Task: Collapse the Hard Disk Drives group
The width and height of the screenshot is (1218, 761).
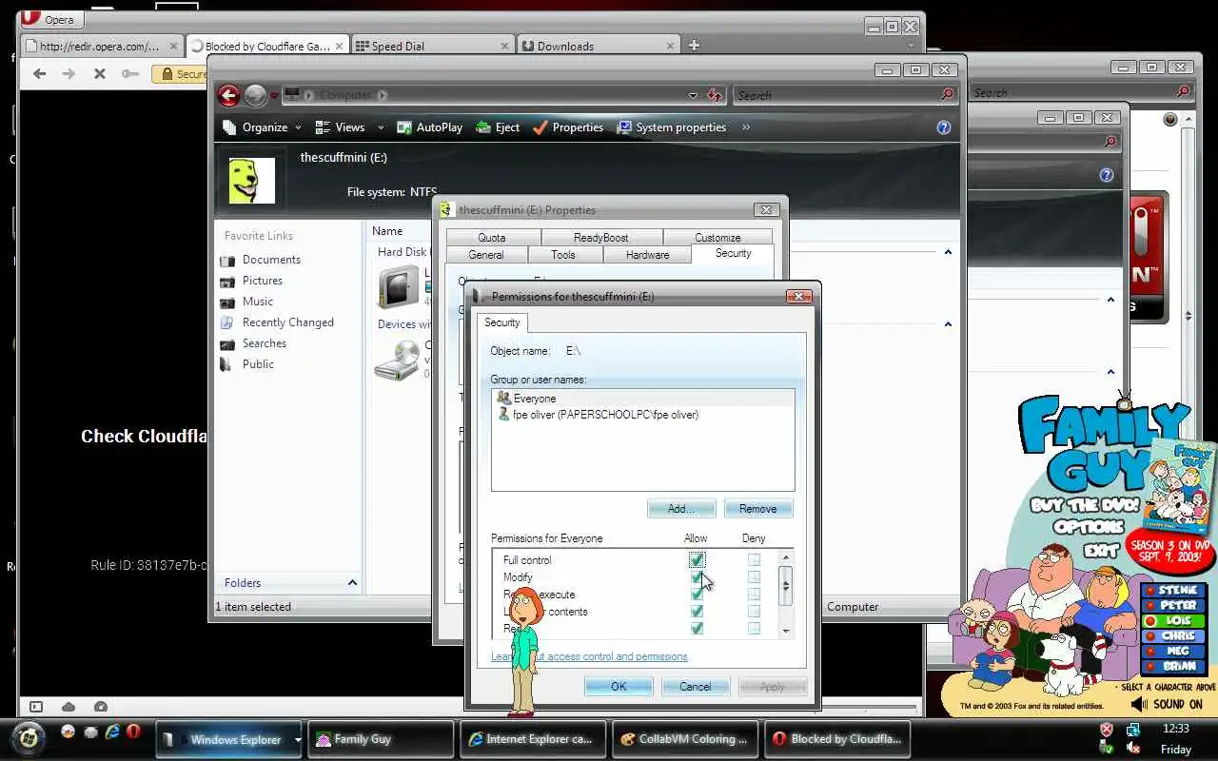Action: coord(948,252)
